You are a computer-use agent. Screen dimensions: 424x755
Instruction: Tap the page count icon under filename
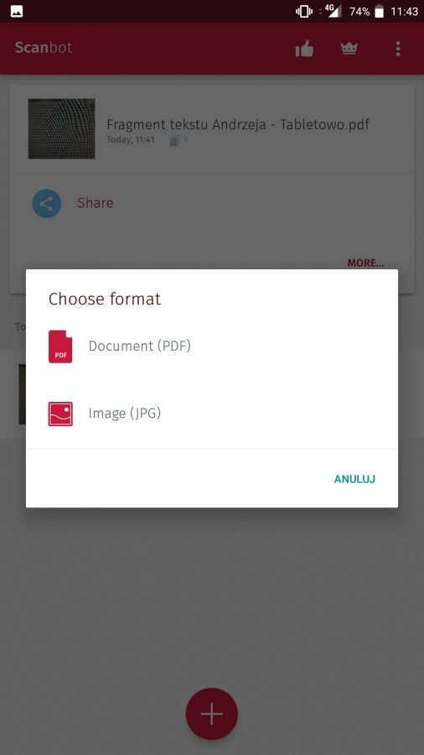(x=175, y=141)
